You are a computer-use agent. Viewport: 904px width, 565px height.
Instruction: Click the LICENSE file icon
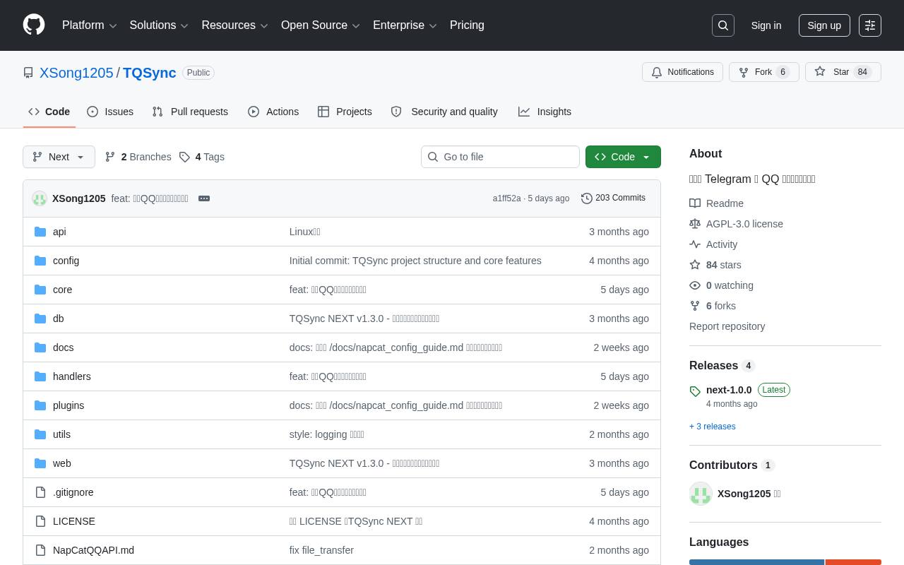click(x=40, y=521)
